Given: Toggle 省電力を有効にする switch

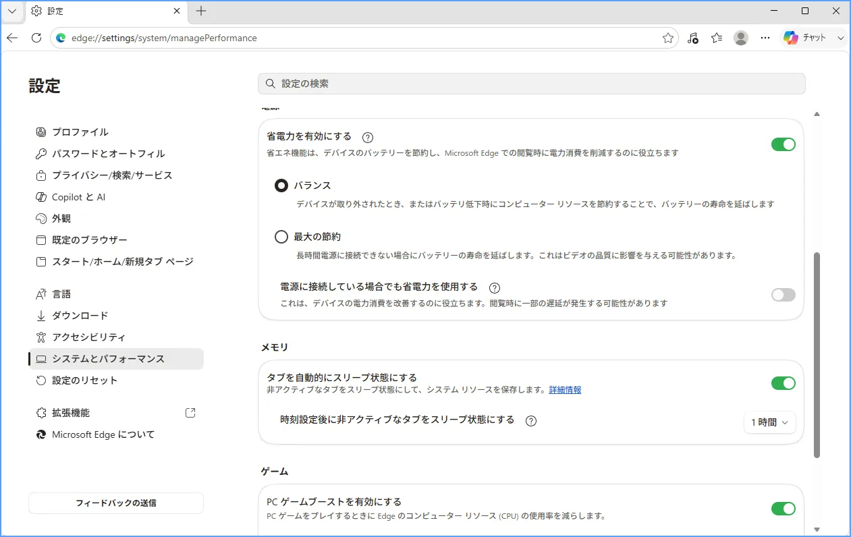Looking at the screenshot, I should (x=784, y=144).
